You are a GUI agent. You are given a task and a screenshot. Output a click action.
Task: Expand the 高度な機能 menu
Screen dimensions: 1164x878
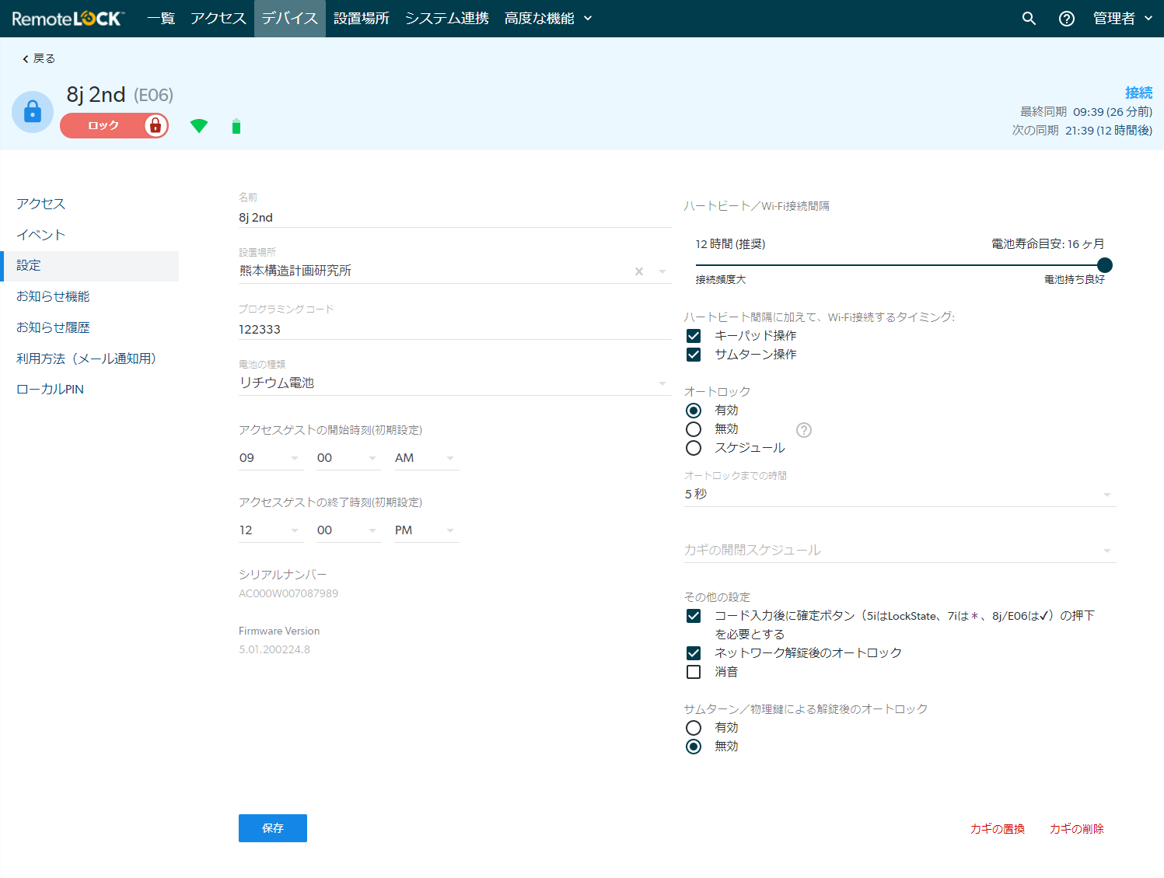[x=548, y=19]
